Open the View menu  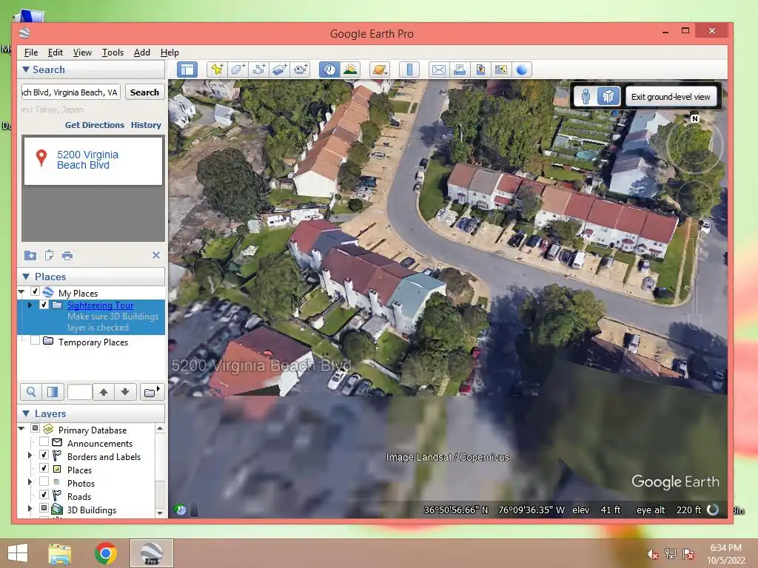82,53
